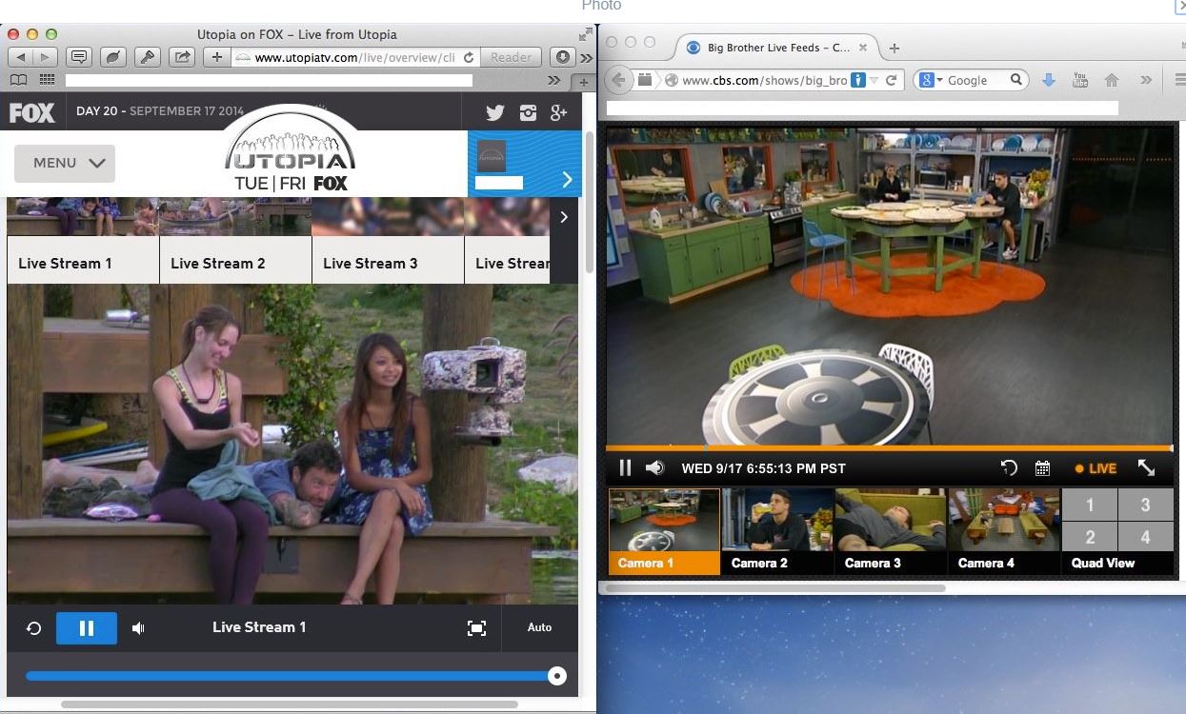Go back in the Firefox CBS window
The image size is (1186, 714).
pyautogui.click(x=619, y=80)
